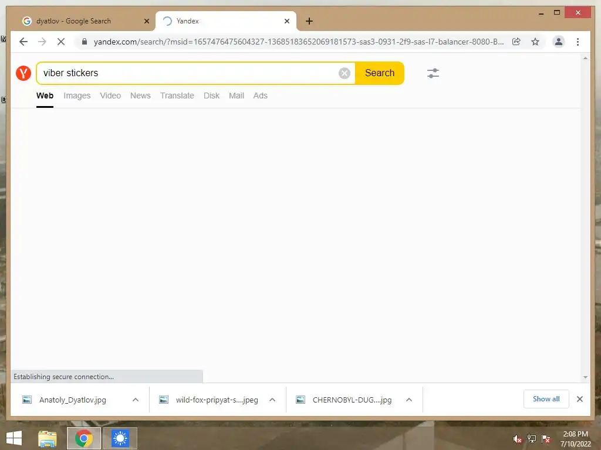Open the network status tray icon
Image resolution: width=601 pixels, height=450 pixels.
click(531, 439)
